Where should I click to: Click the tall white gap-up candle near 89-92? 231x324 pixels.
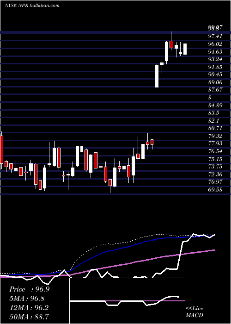(x=157, y=76)
